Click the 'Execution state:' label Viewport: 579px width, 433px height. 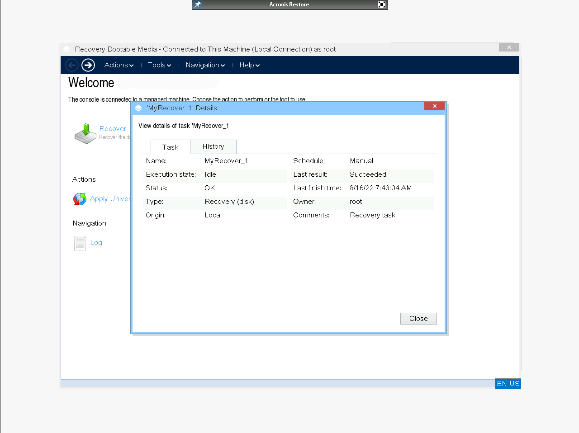171,174
